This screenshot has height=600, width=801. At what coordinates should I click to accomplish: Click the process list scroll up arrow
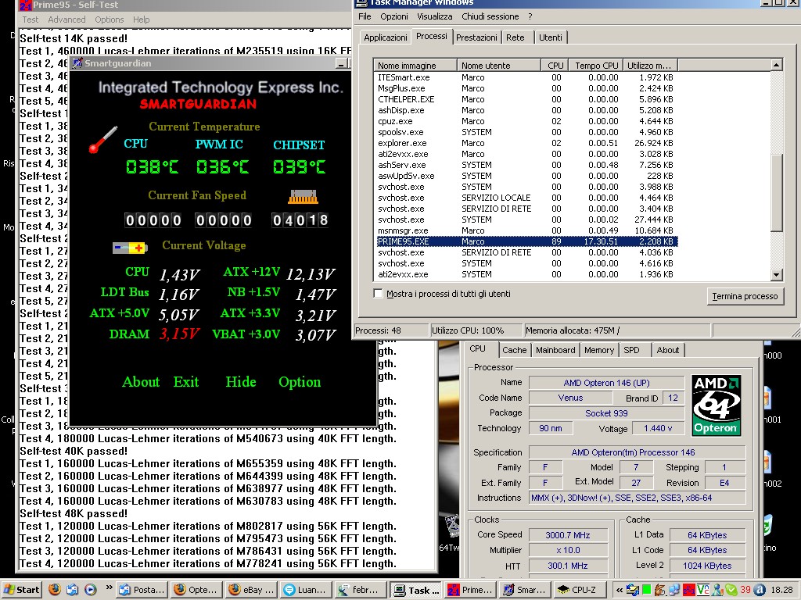(776, 65)
